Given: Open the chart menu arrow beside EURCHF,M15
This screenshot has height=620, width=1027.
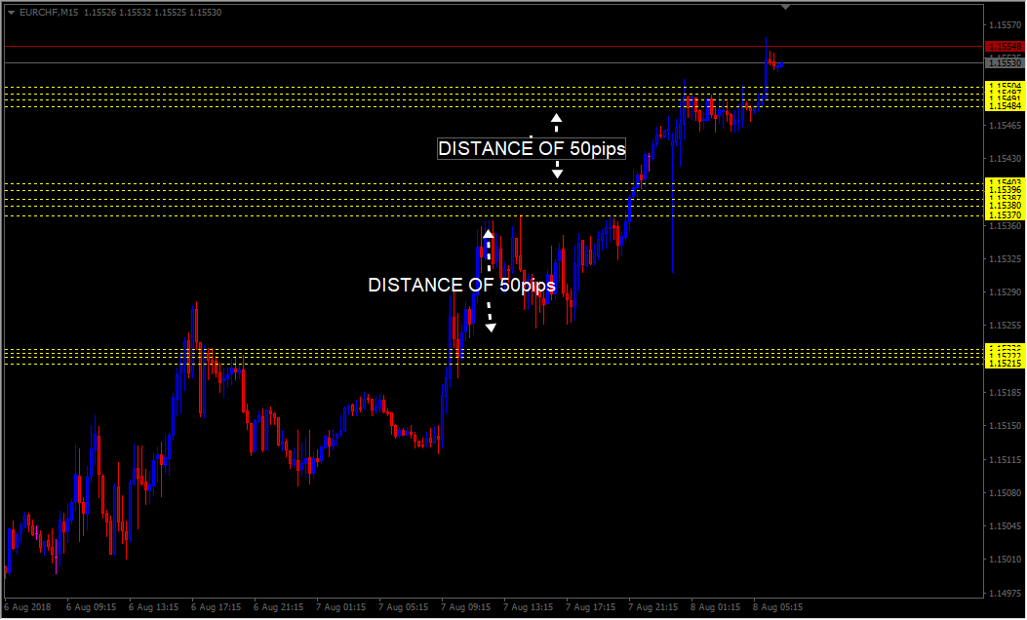Looking at the screenshot, I should pos(11,13).
